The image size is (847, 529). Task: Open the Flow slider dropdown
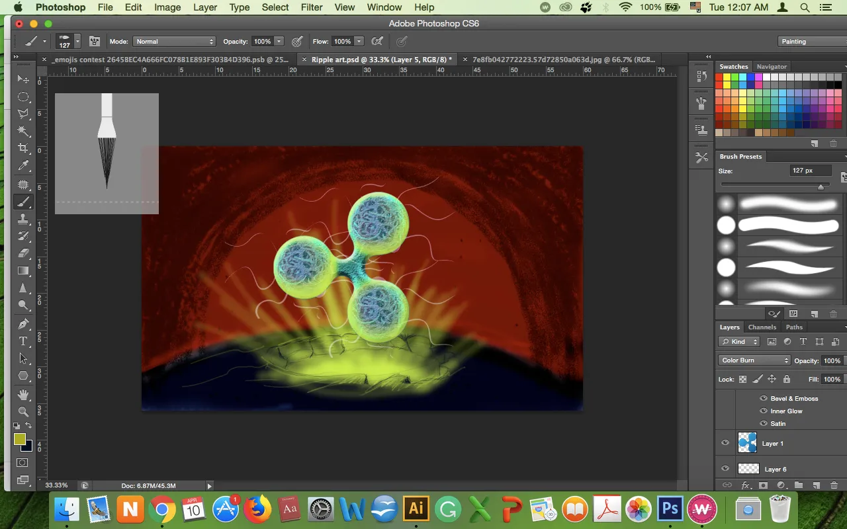click(x=359, y=41)
